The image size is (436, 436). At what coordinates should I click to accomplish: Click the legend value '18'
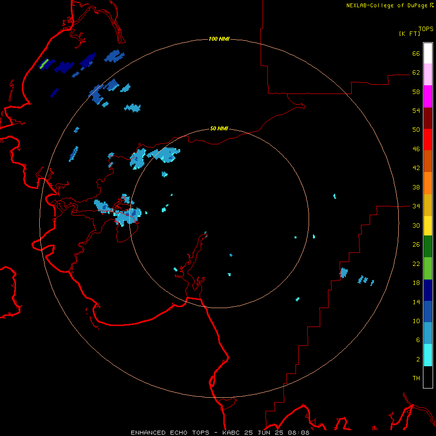pos(416,283)
